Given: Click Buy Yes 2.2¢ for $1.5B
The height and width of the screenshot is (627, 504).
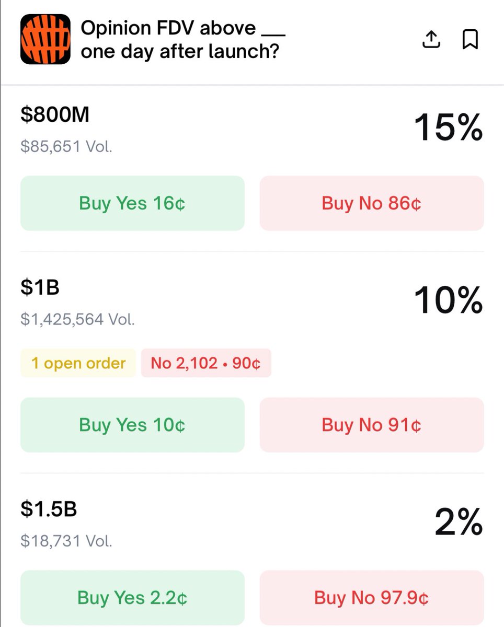Looking at the screenshot, I should tap(132, 598).
